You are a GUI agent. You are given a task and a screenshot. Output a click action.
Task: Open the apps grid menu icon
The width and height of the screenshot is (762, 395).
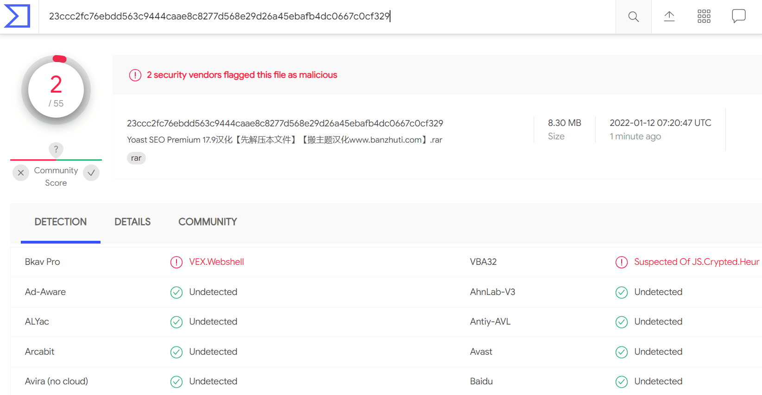704,16
